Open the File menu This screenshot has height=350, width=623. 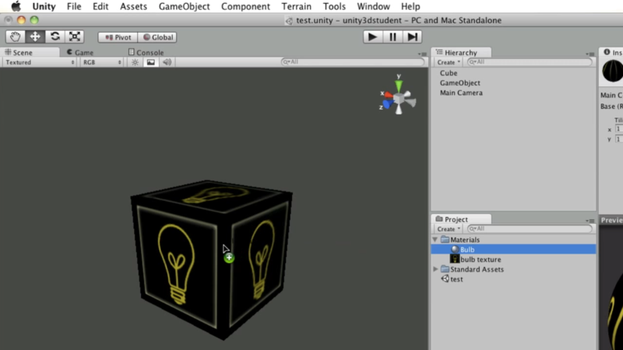pyautogui.click(x=74, y=6)
